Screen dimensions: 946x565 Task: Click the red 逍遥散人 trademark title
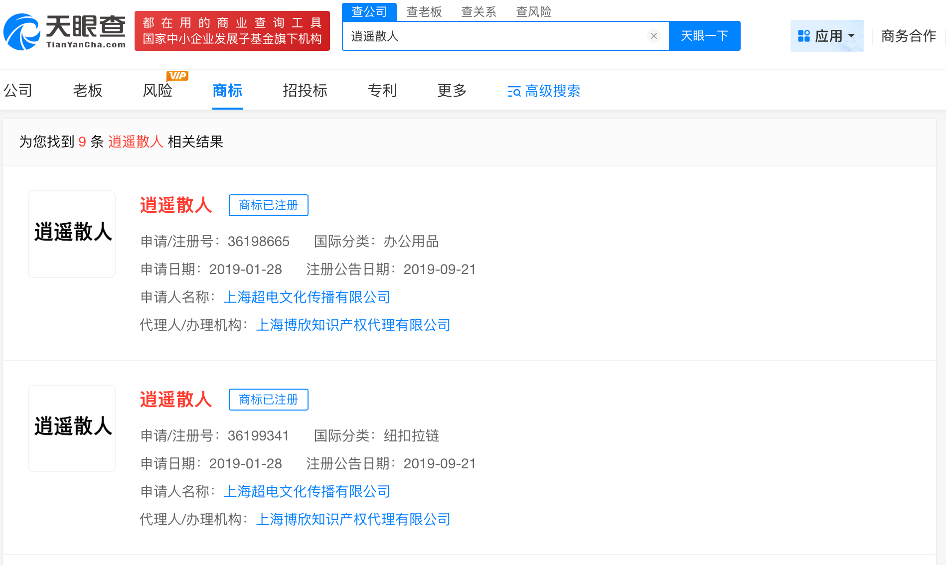tap(175, 205)
